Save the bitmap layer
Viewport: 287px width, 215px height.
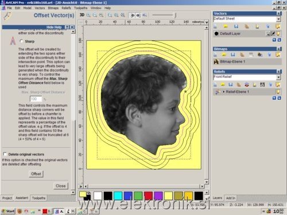(x=233, y=54)
